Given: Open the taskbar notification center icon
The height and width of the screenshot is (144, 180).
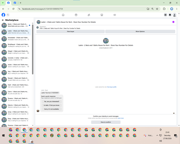Looking at the screenshot, I should (175, 135).
